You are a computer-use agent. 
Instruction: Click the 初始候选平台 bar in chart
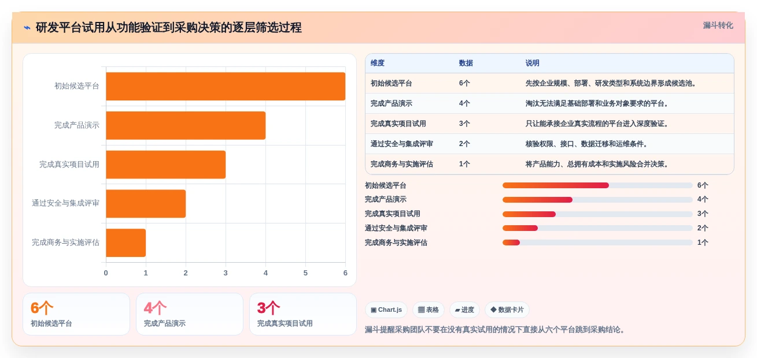[226, 86]
